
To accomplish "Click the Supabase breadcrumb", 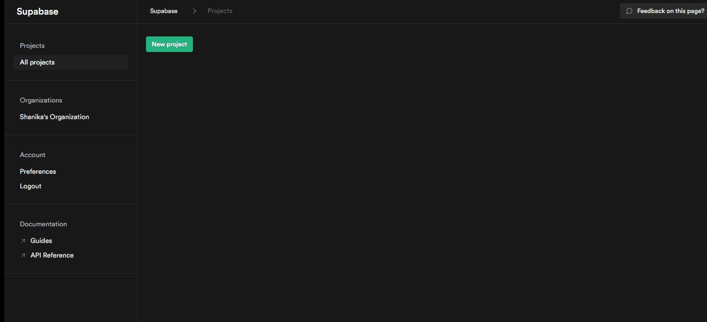I will tap(164, 11).
